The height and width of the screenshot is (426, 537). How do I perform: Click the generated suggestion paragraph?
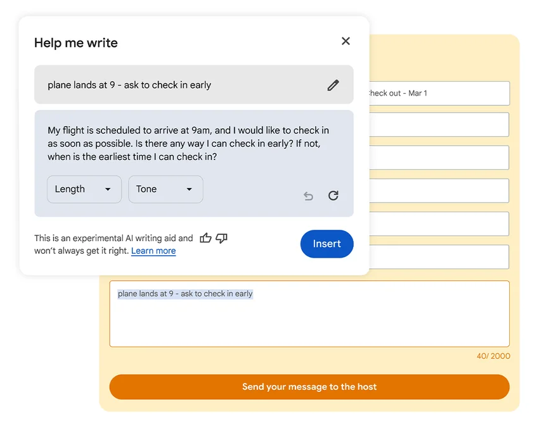point(188,144)
